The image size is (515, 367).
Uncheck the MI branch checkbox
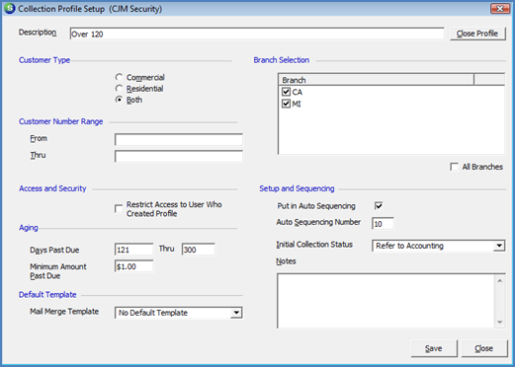click(x=286, y=104)
